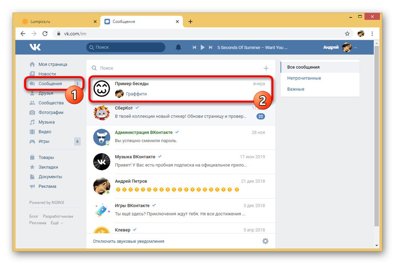Open the Андрей Петров conversation
Screen dimensions: 395x264
[181, 186]
